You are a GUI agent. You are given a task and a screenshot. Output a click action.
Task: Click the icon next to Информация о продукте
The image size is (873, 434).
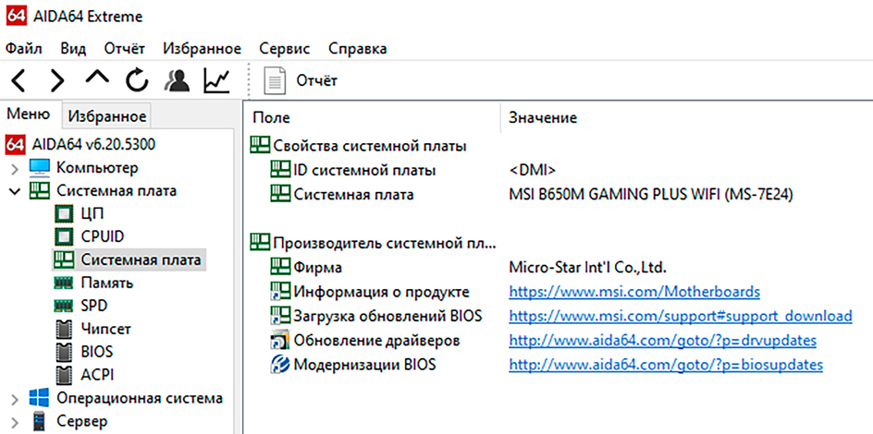click(x=280, y=292)
